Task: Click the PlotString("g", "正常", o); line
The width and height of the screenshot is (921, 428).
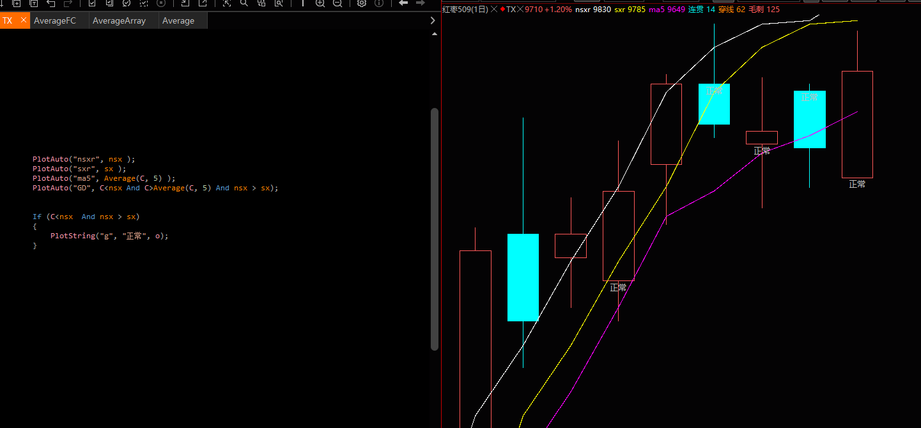Action: 109,236
